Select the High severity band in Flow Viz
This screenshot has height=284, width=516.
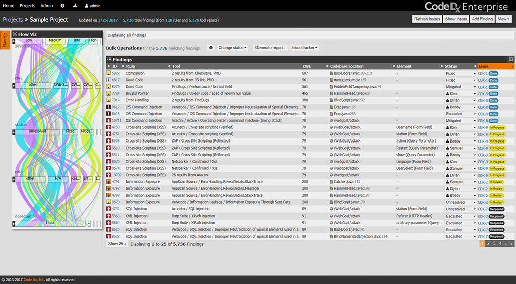click(93, 41)
